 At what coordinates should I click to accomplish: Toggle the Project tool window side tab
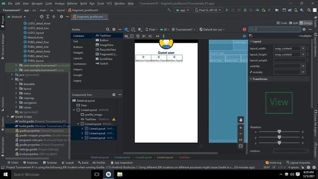pyautogui.click(x=2, y=22)
